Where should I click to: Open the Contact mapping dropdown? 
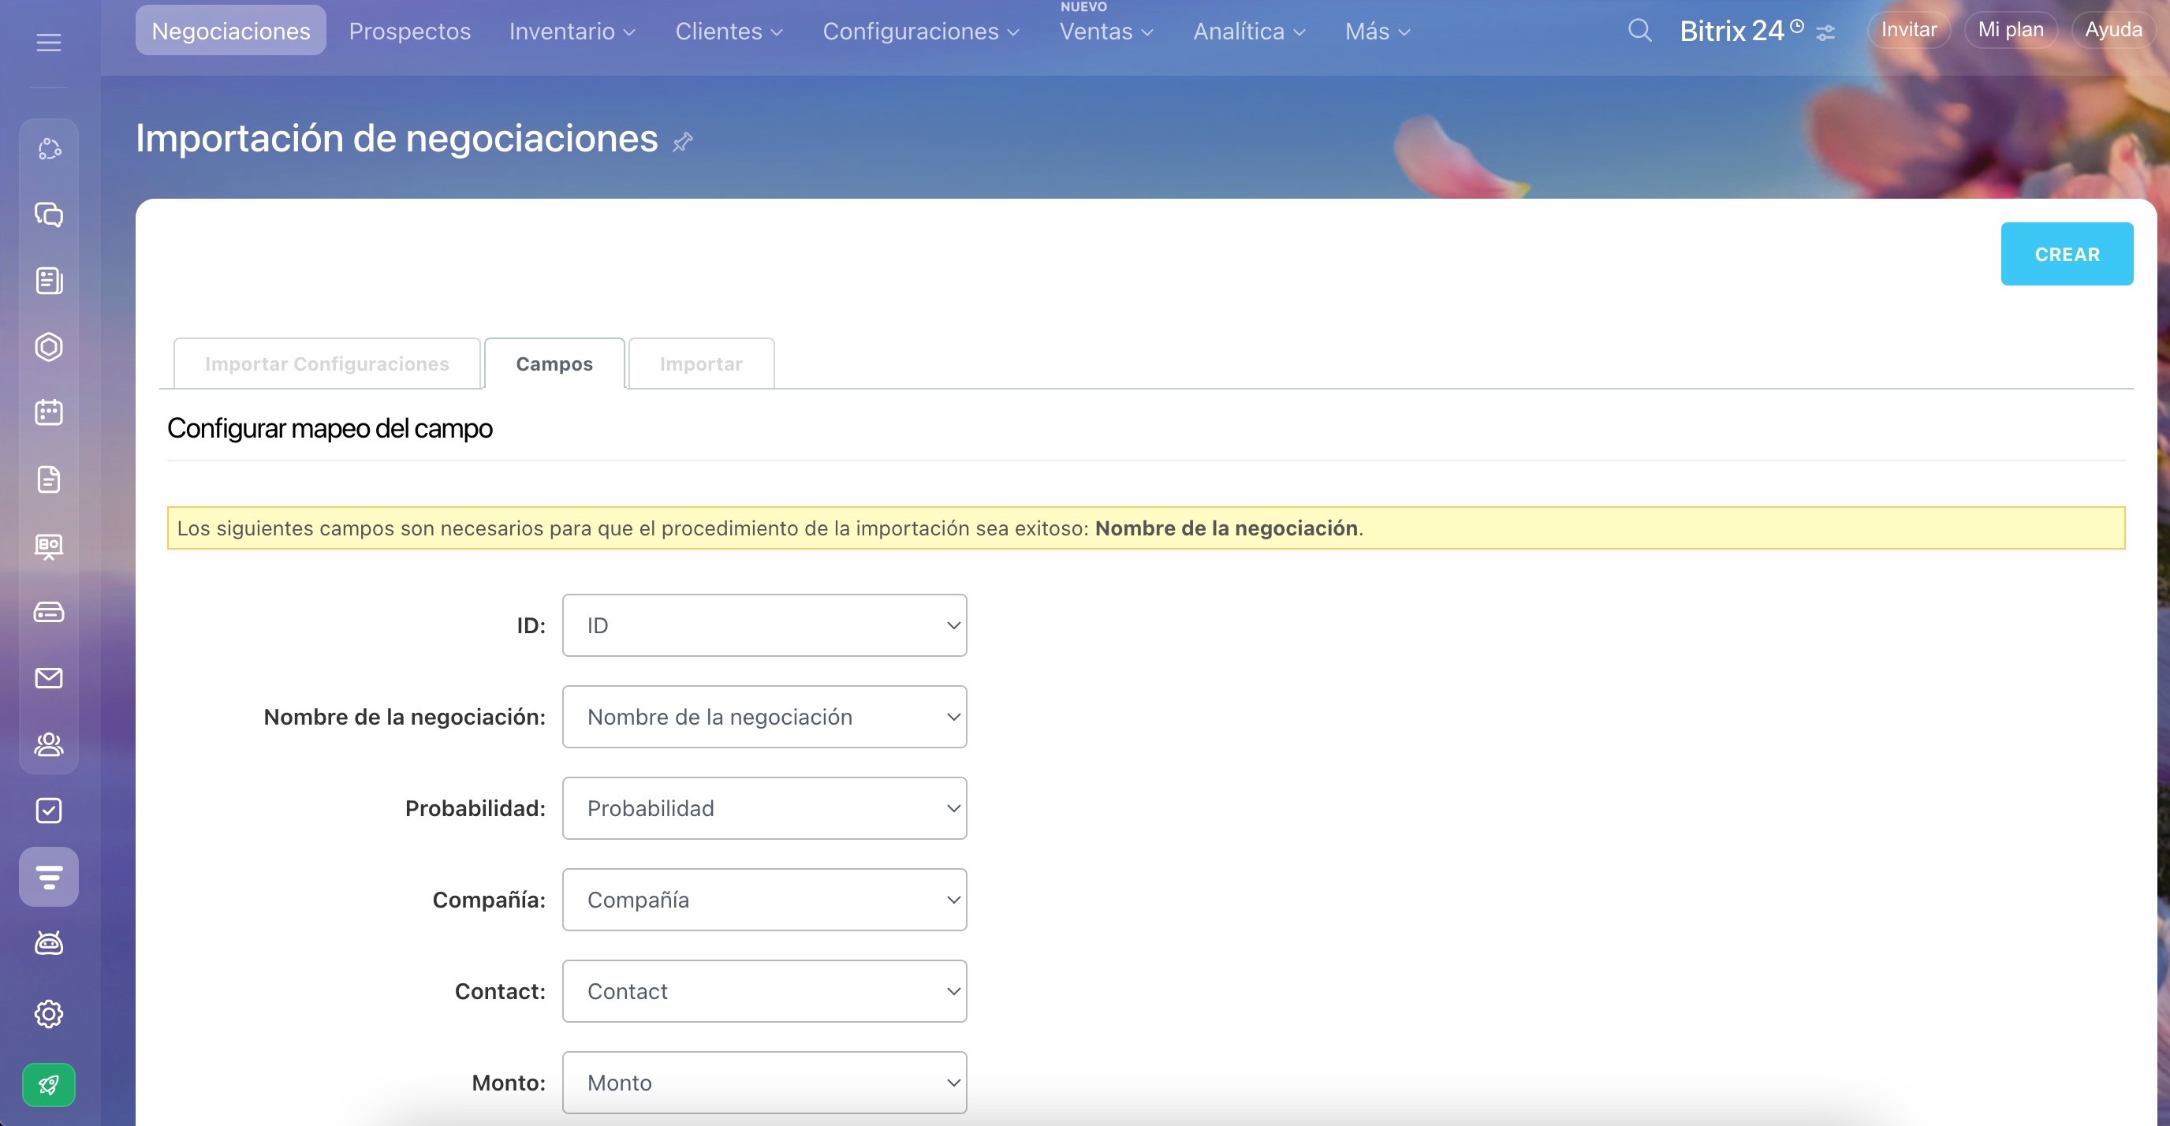[x=764, y=991]
